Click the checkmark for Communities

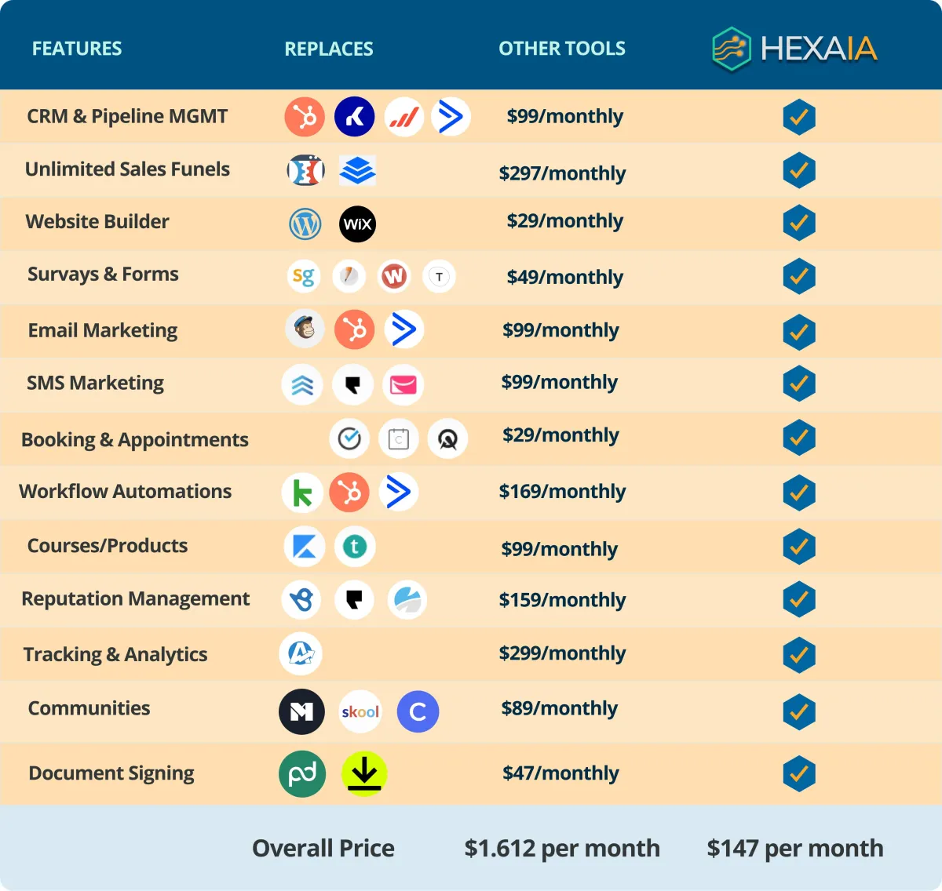click(x=799, y=712)
